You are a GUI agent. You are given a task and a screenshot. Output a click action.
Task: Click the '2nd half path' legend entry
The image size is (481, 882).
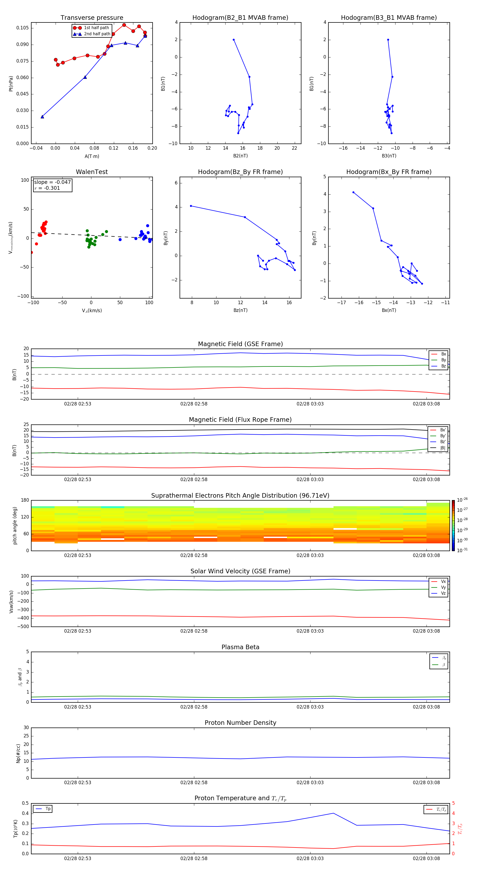click(92, 34)
